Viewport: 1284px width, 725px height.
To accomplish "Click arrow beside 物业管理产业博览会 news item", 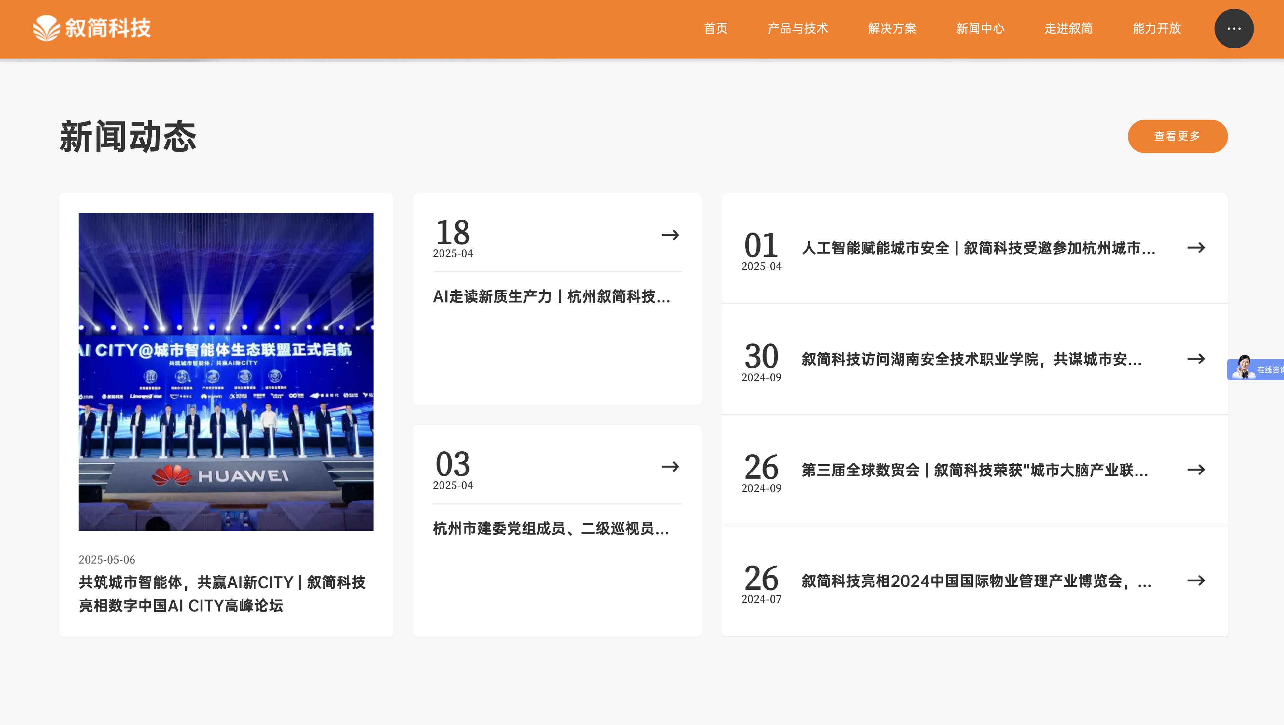I will [x=1196, y=581].
